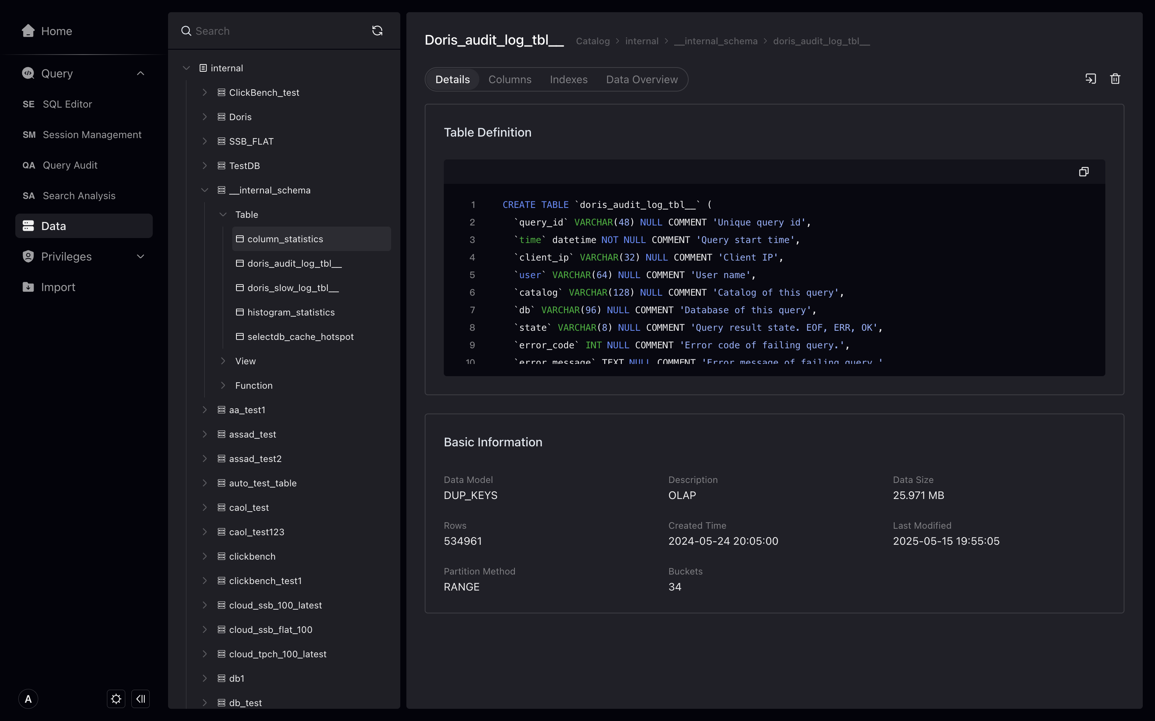This screenshot has width=1155, height=721.
Task: Click the db1 database icon
Action: click(x=222, y=679)
